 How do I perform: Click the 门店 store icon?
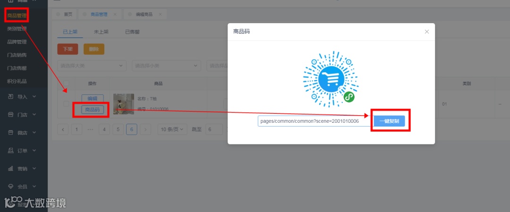(x=10, y=114)
